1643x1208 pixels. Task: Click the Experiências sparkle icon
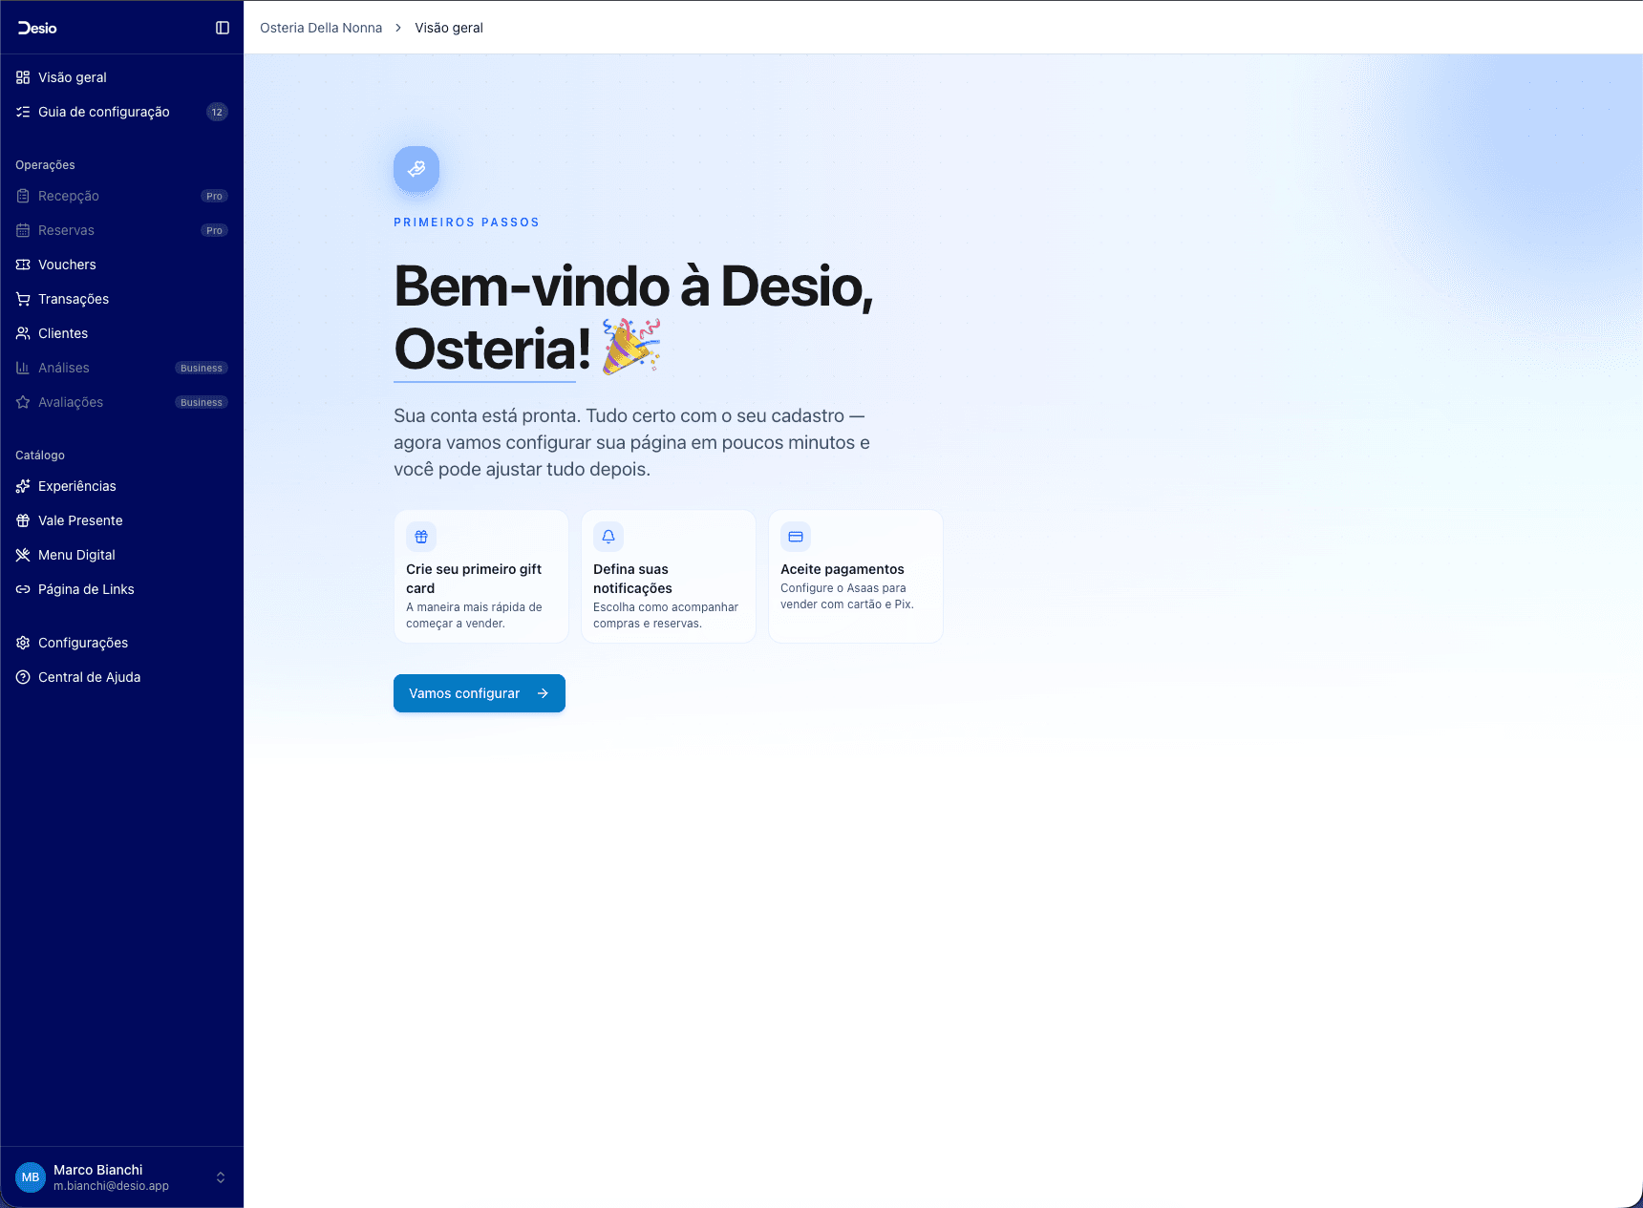pyautogui.click(x=23, y=486)
